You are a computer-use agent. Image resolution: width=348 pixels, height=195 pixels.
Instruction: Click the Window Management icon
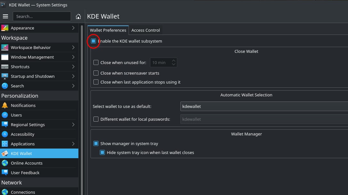[x=5, y=57]
